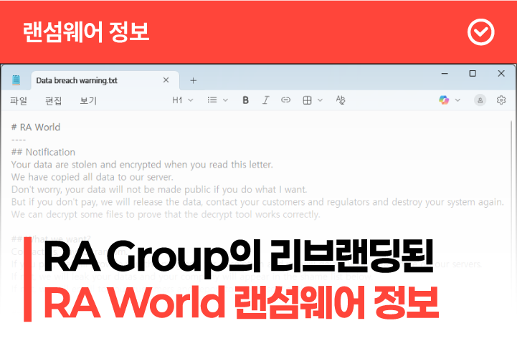Insert a link with the link icon
The width and height of the screenshot is (517, 346).
click(285, 100)
